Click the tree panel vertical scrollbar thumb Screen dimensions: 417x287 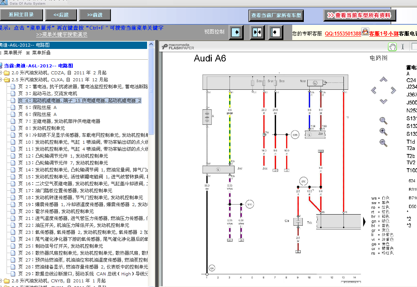tap(151, 91)
